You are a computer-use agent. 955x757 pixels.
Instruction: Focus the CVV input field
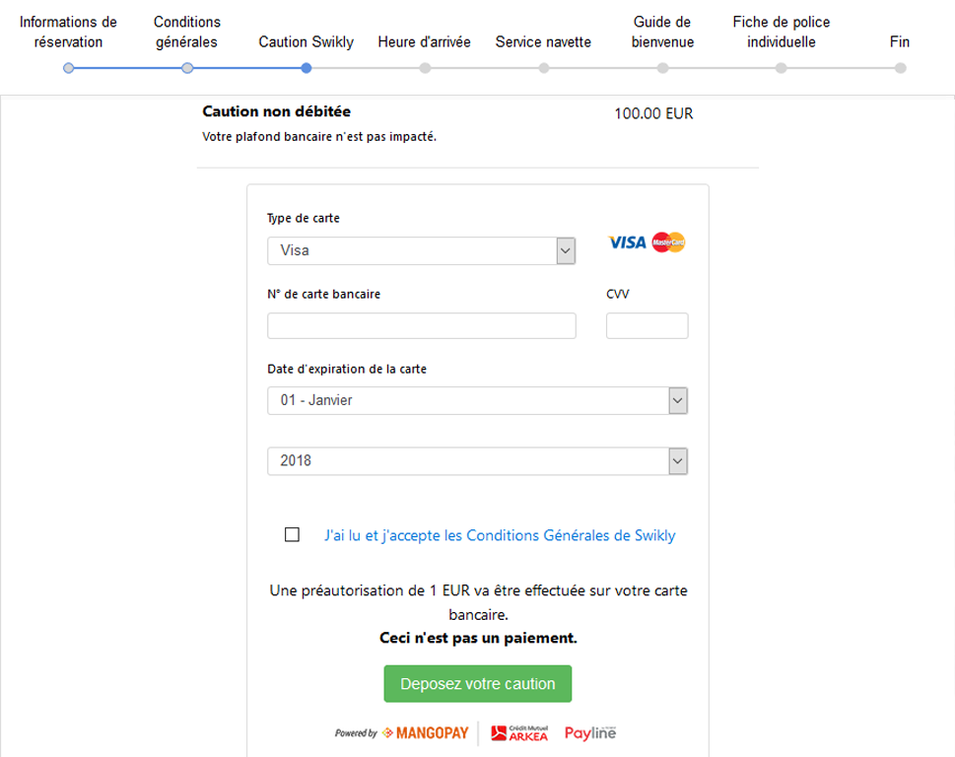point(647,325)
